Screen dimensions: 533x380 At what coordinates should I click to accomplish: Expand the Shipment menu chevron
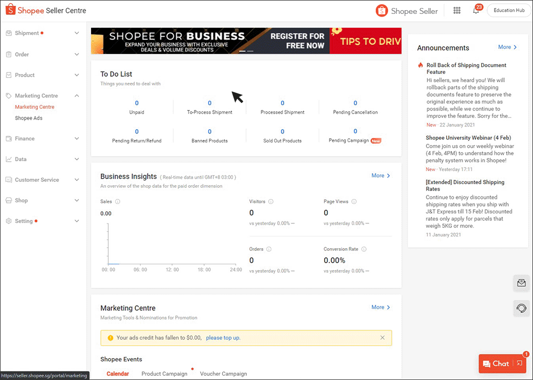pyautogui.click(x=77, y=33)
